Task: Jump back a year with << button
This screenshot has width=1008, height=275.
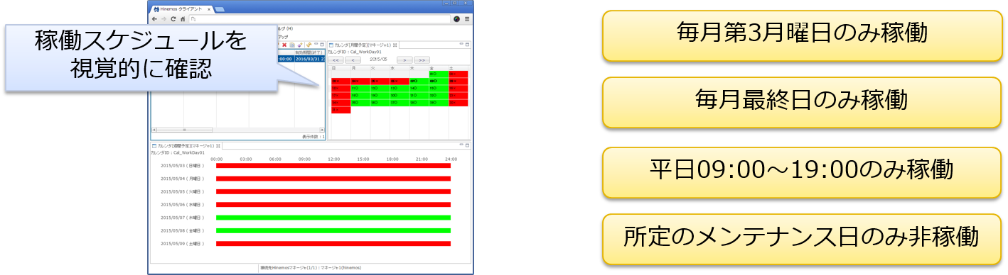Action: click(336, 60)
